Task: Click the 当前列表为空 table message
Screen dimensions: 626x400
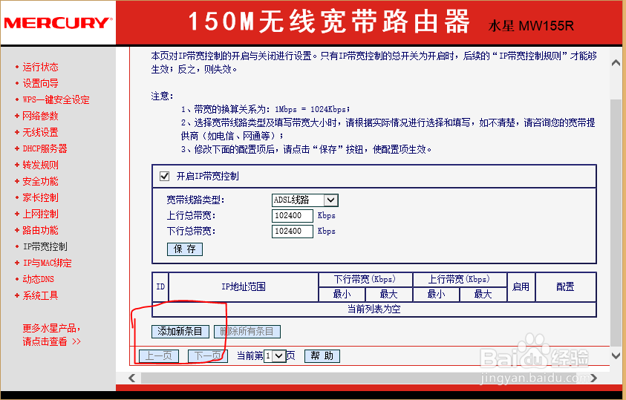Action: coord(374,309)
